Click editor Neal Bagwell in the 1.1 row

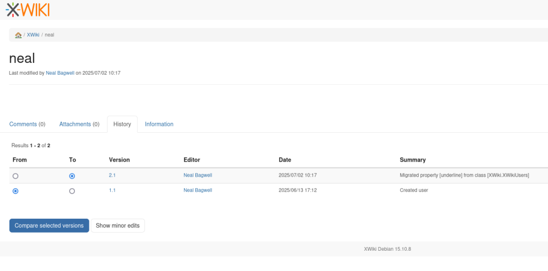[197, 190]
